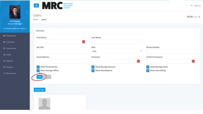Click the Reports chart icon
The height and width of the screenshot is (114, 203).
tap(4, 61)
